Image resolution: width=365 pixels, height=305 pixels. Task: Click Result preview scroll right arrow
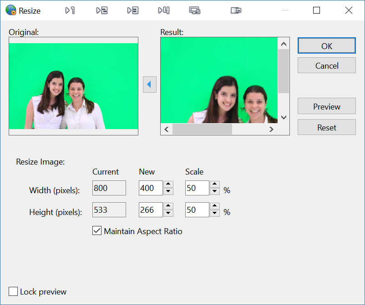pos(271,129)
